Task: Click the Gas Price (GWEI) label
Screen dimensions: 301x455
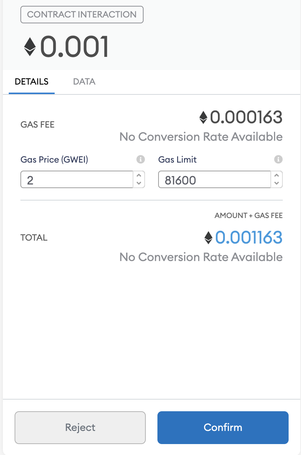Action: pyautogui.click(x=54, y=159)
